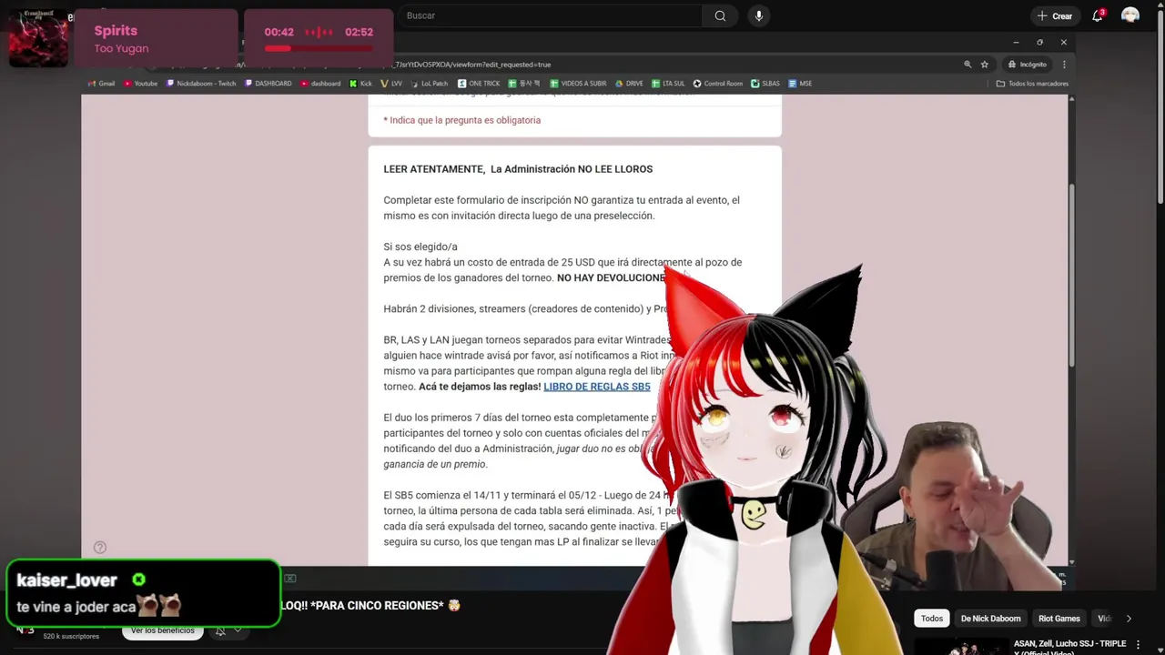Open the SLBAS bookmark

(765, 84)
